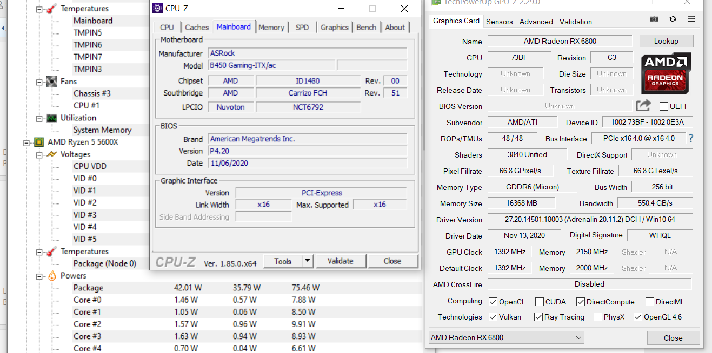
Task: Click the Close button in CPU-Z
Action: (392, 261)
